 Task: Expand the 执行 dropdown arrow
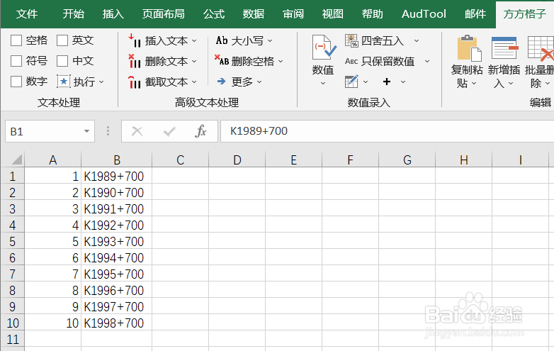click(x=102, y=82)
